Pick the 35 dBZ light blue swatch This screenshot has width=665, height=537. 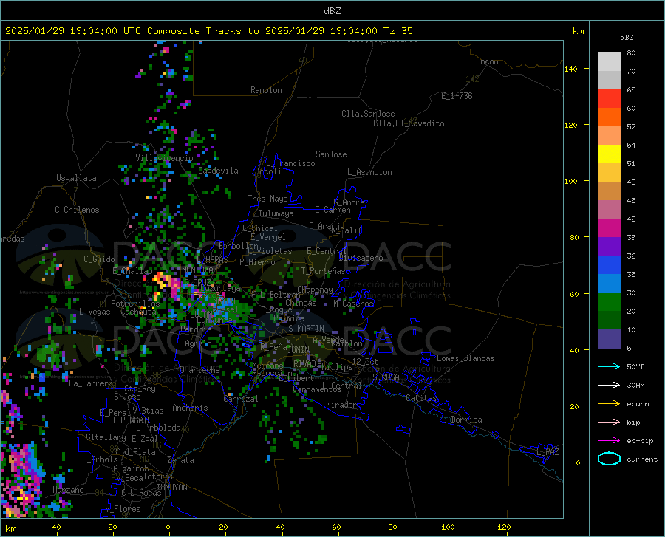coord(609,284)
